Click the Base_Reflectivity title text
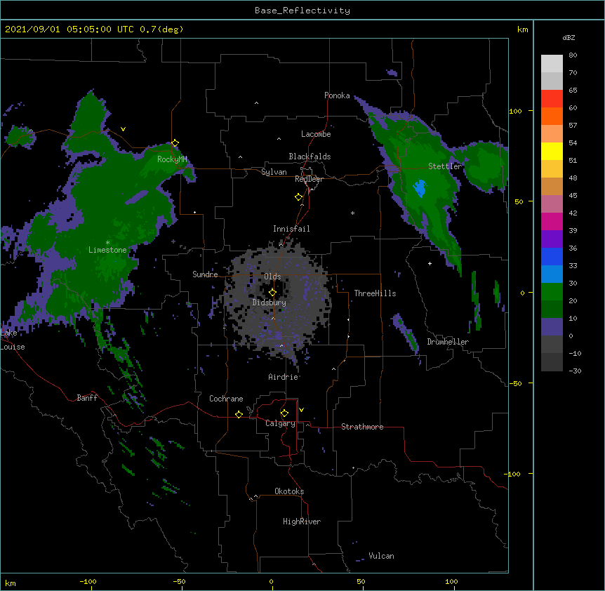 (302, 11)
